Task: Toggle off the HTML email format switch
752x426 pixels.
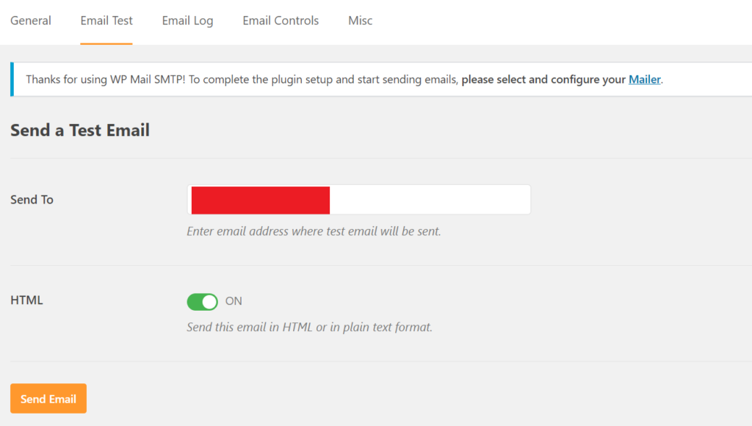Action: [x=202, y=301]
